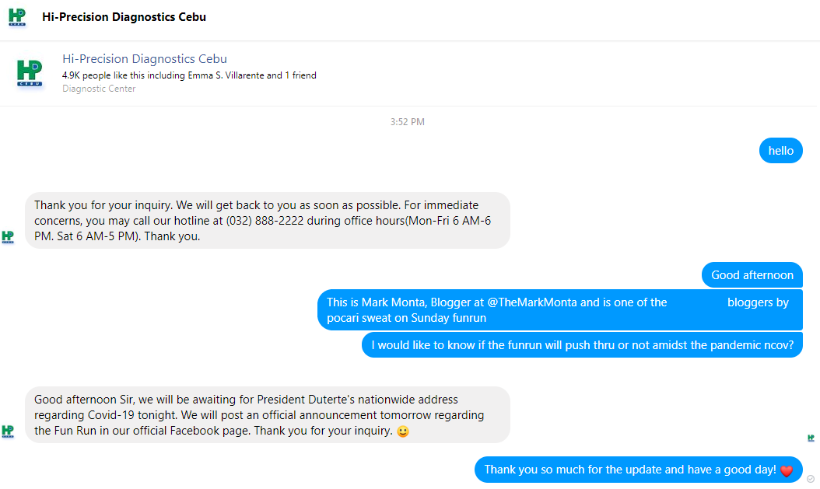
Task: Click the 'Thank you so much for the update' bubble
Action: [639, 470]
